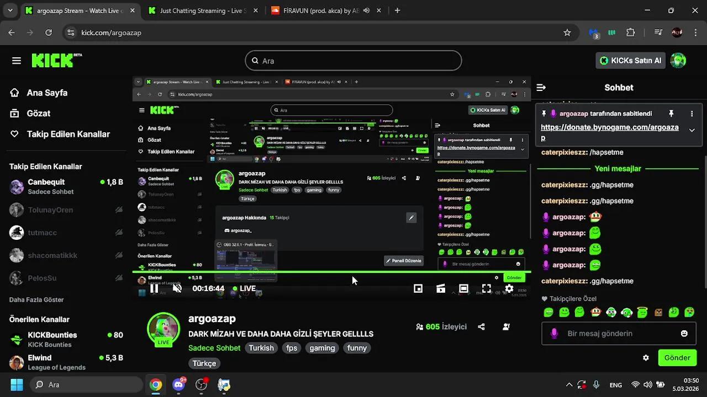Screen dimensions: 707x397
Task: Open the picture-in-picture player icon
Action: 418,288
